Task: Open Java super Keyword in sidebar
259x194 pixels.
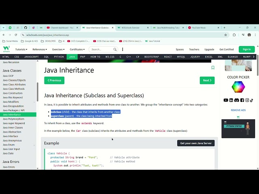Action: pyautogui.click(x=14, y=123)
